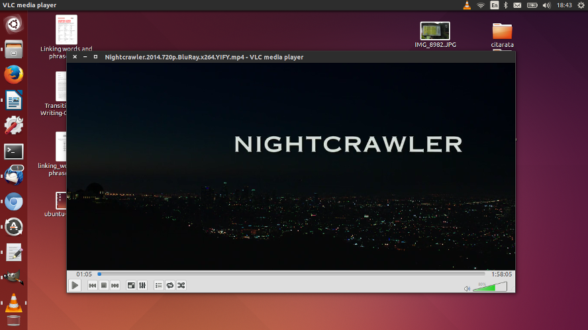Toggle remaining time on 1:58:05 label

click(501, 274)
